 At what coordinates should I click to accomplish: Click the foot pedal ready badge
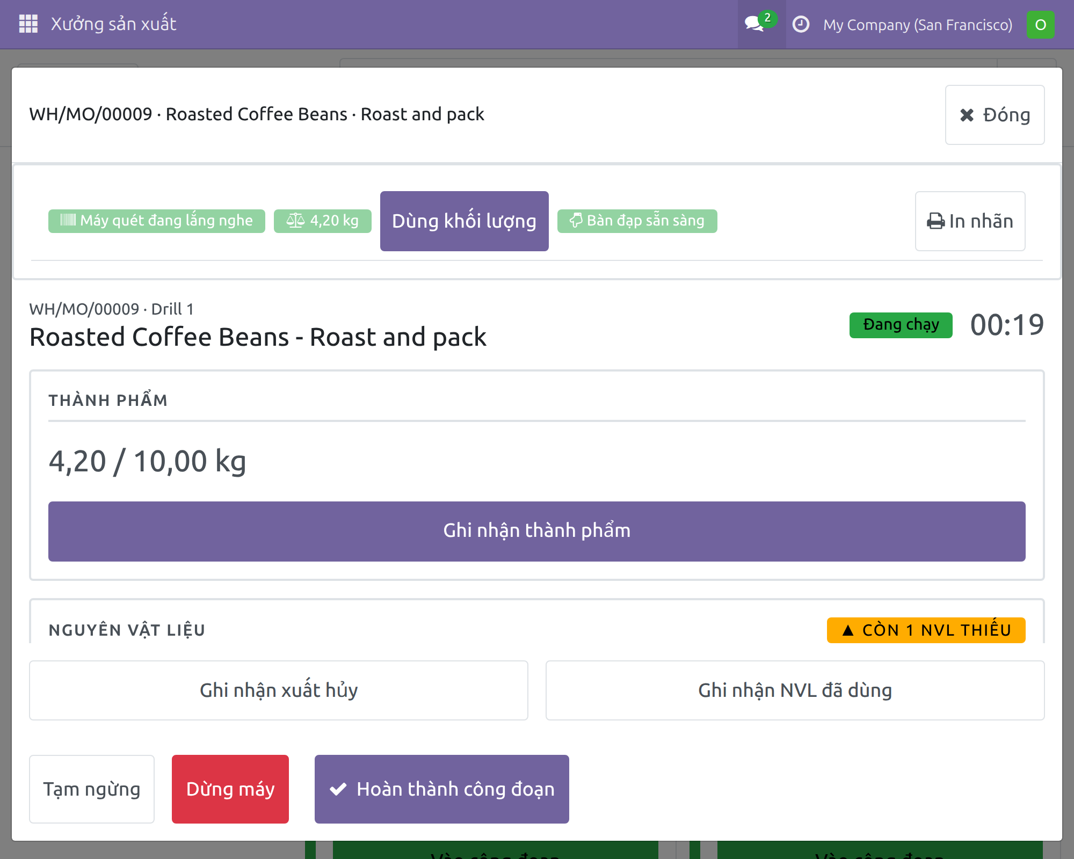coord(637,221)
